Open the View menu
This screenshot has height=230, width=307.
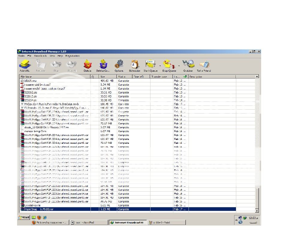[52, 56]
